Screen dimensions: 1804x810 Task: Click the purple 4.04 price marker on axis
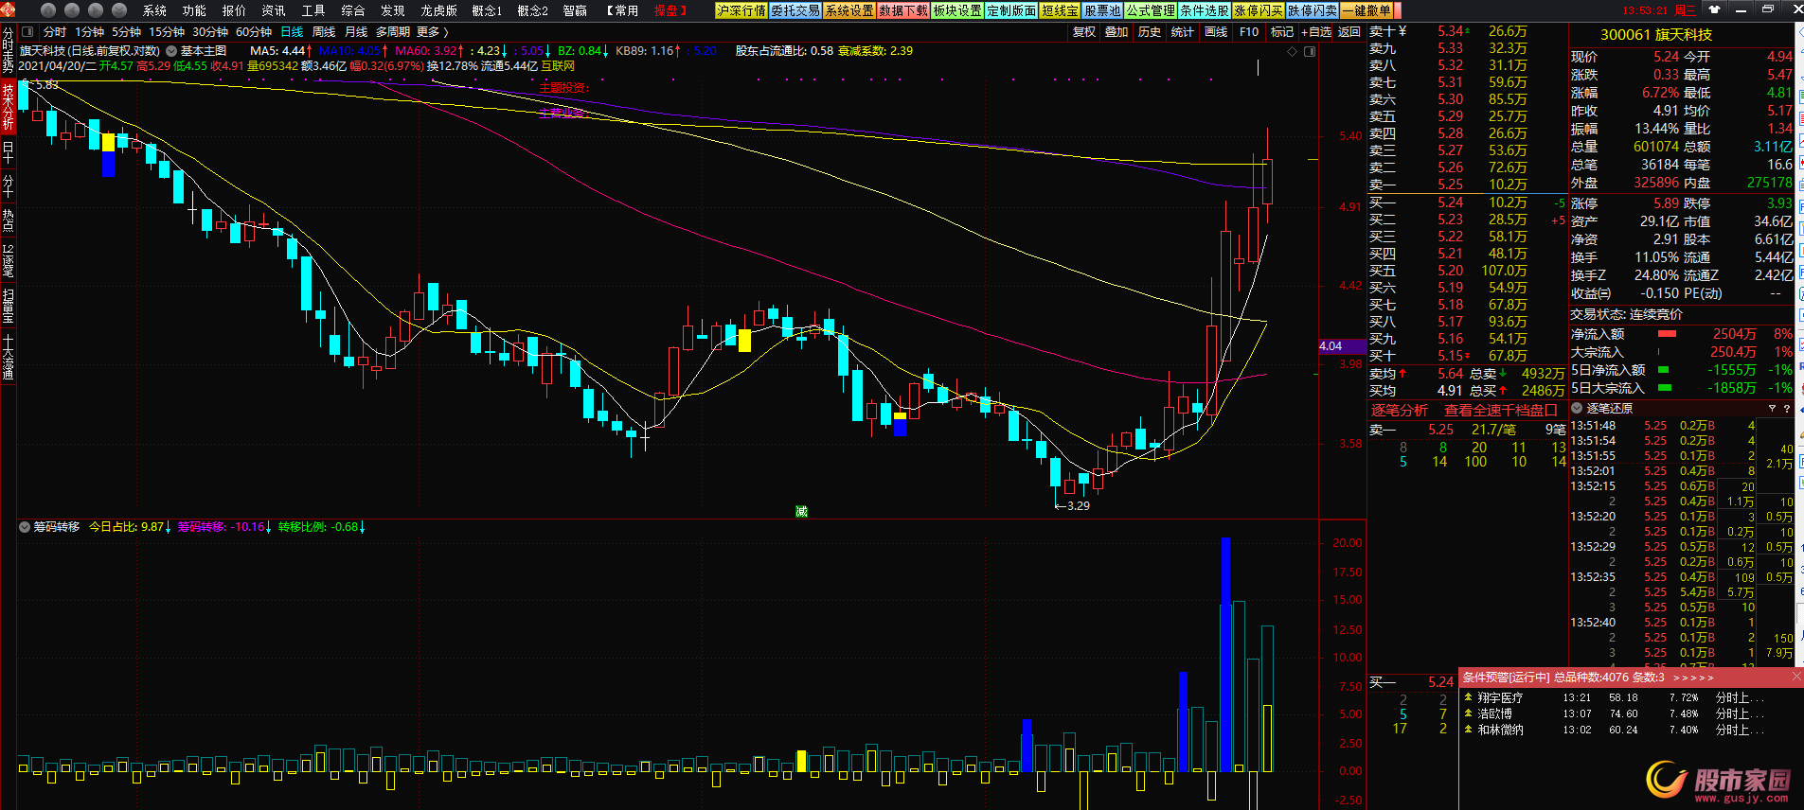point(1331,346)
